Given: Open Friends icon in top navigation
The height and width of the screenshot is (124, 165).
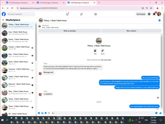Looking at the screenshot, I should [82, 14].
